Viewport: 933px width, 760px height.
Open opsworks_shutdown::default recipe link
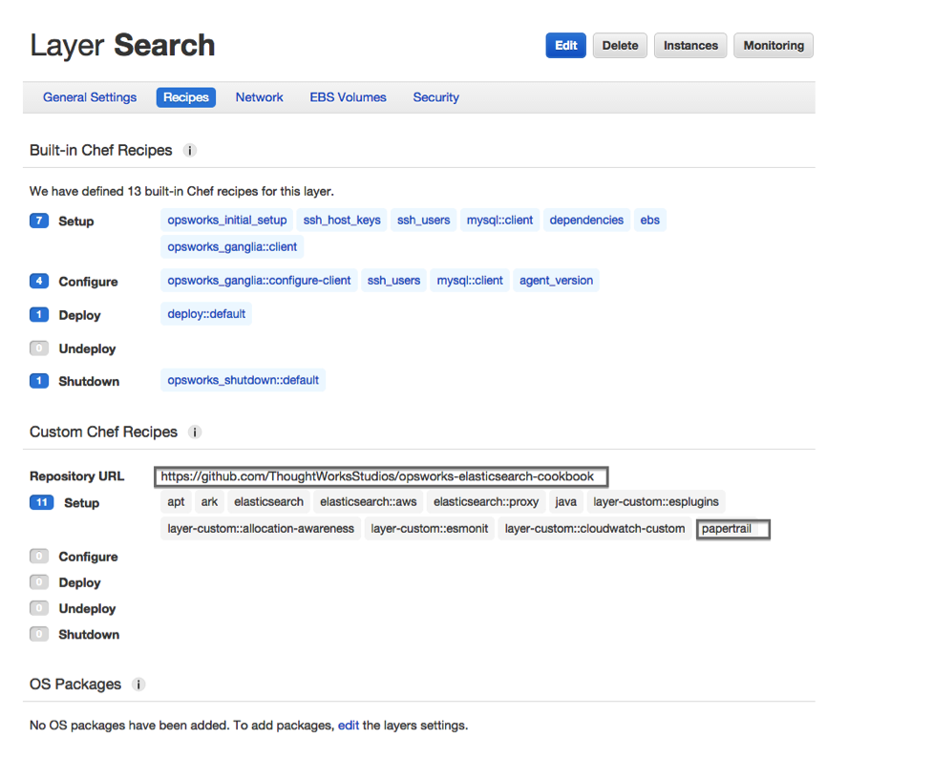pos(243,380)
